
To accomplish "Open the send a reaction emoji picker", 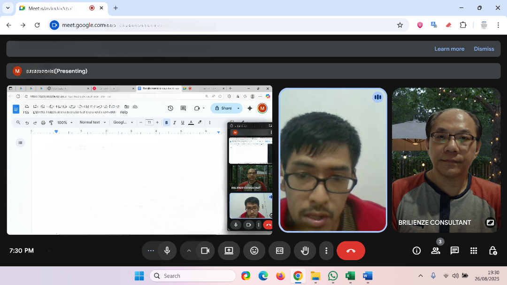I will pyautogui.click(x=254, y=251).
